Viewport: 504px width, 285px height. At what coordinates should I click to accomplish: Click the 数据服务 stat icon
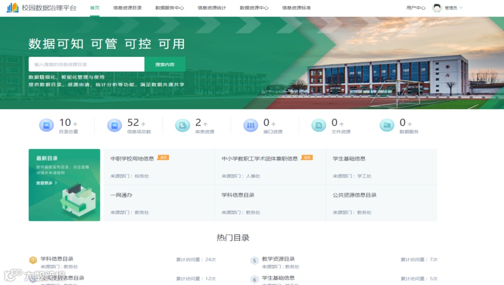click(x=387, y=125)
